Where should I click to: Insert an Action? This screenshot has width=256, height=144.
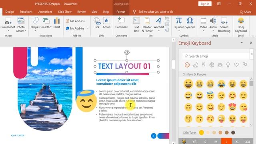[x=106, y=23]
